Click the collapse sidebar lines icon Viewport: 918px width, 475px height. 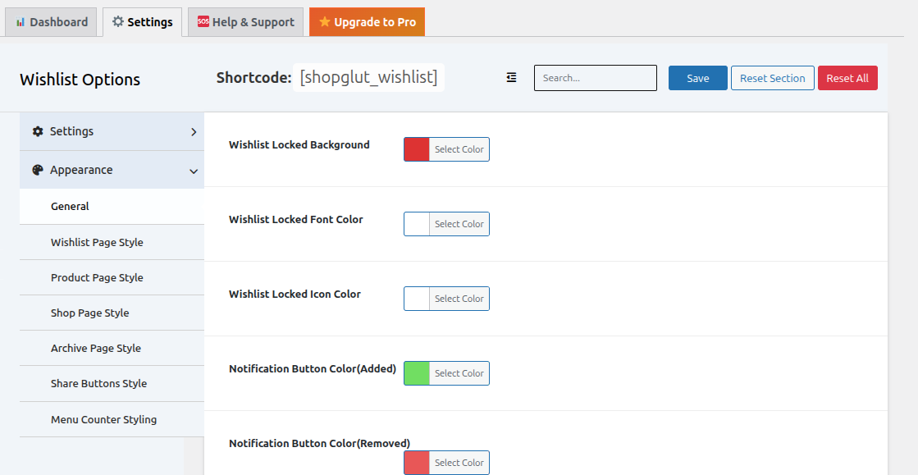pos(511,77)
